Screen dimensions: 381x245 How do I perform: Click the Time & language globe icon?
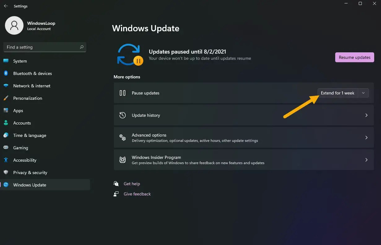click(6, 135)
